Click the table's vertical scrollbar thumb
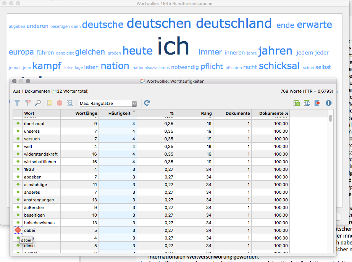The width and height of the screenshot is (352, 262). [331, 118]
